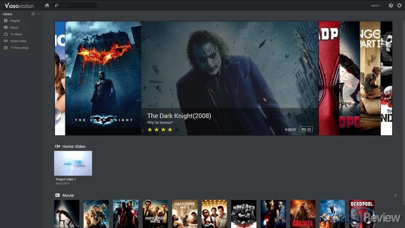Image resolution: width=405 pixels, height=228 pixels.
Task: Click the search magnifier icon
Action: tap(56, 5)
